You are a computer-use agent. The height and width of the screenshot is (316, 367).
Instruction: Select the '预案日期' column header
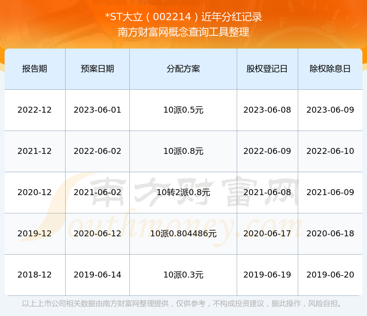pos(97,69)
